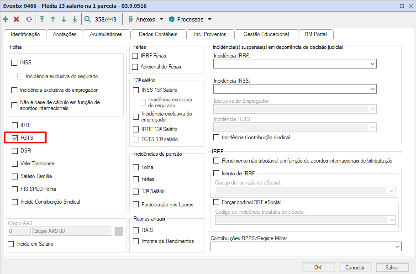This screenshot has width=416, height=274.
Task: Go to previous record up arrow
Action: (53, 19)
